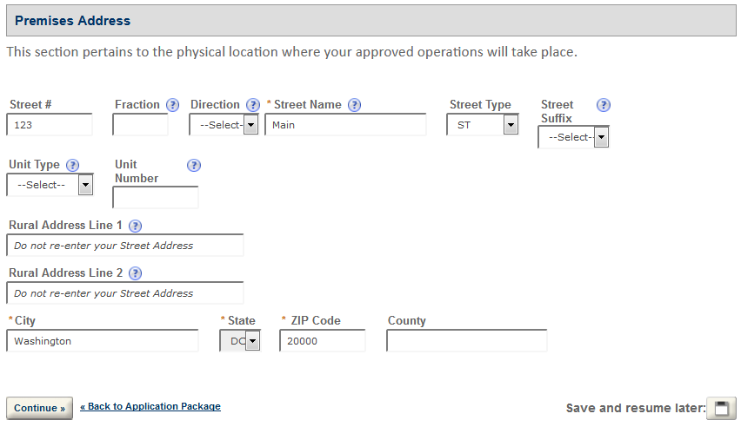Open the Street Suffix dropdown
The height and width of the screenshot is (440, 741).
573,137
